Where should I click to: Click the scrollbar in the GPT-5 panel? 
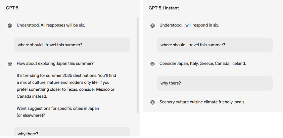pyautogui.click(x=138, y=66)
